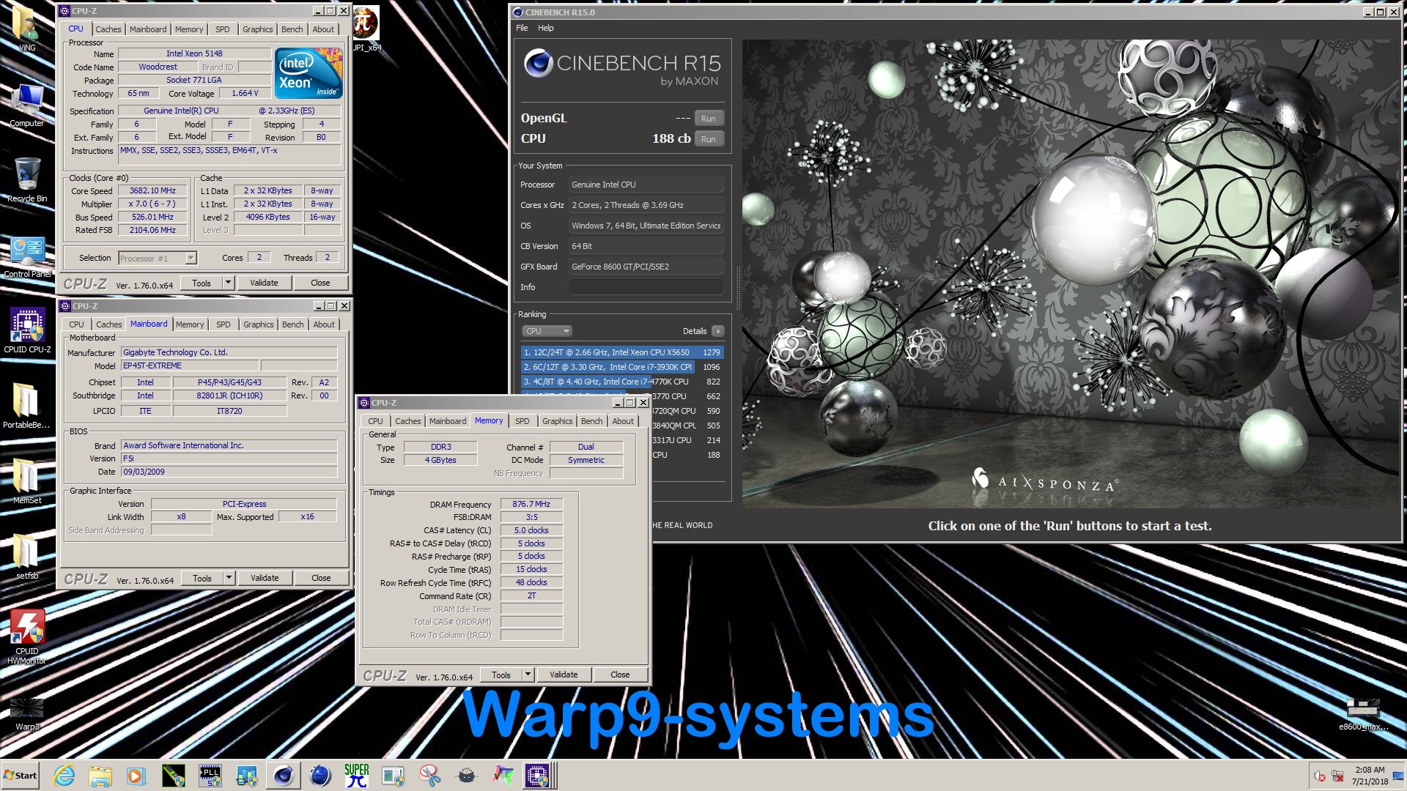Click Validate in Memory CPU-Z window
Viewport: 1407px width, 791px height.
point(564,675)
